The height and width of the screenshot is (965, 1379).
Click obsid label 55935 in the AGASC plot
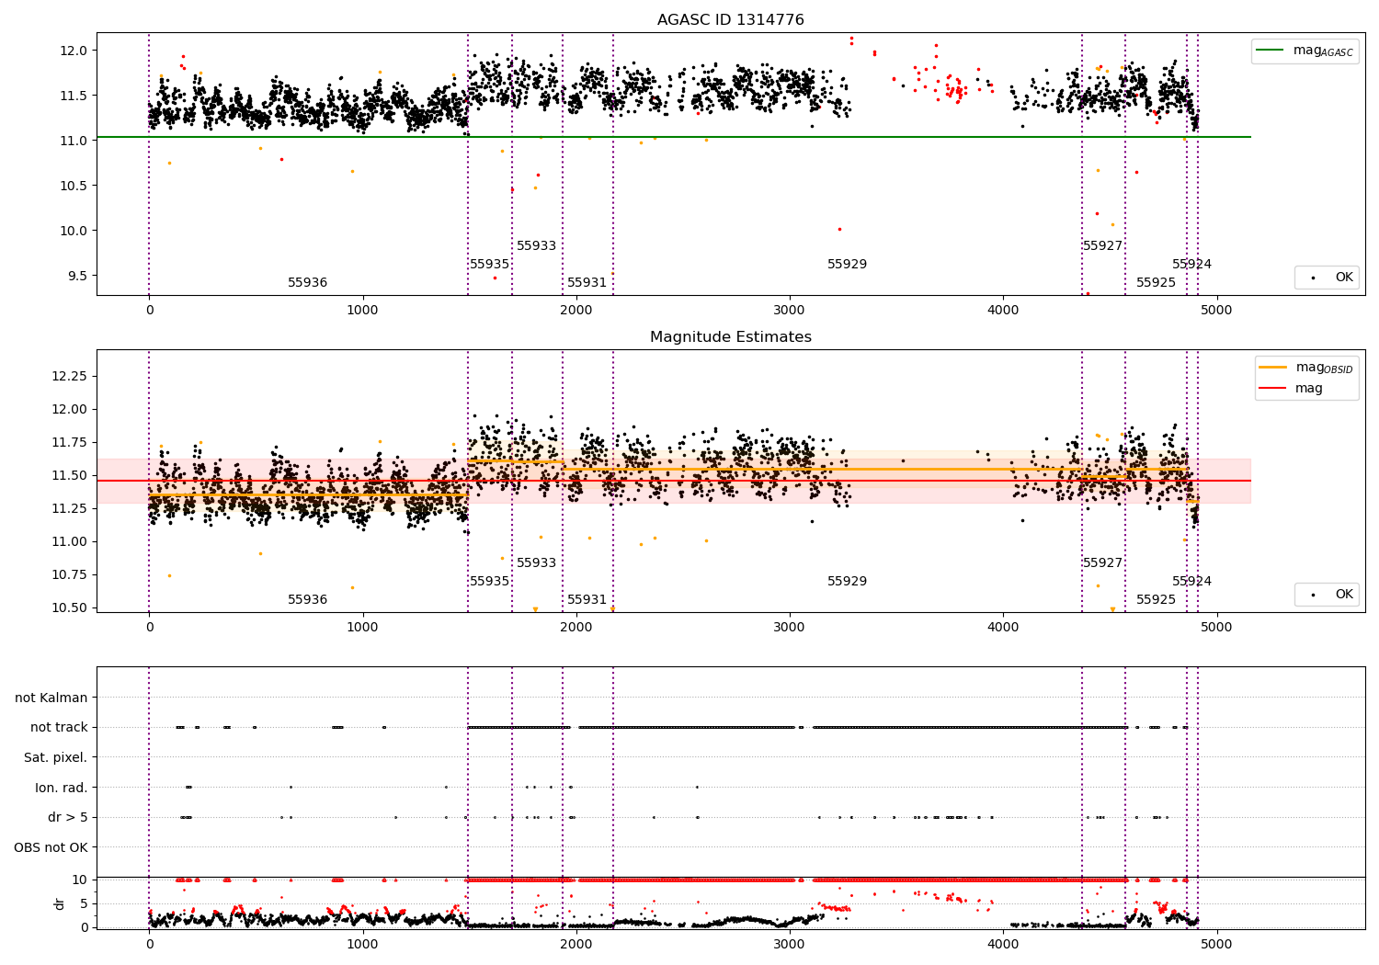(489, 264)
